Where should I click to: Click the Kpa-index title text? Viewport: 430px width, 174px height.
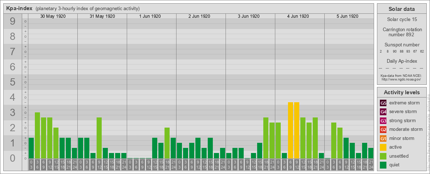[20, 8]
